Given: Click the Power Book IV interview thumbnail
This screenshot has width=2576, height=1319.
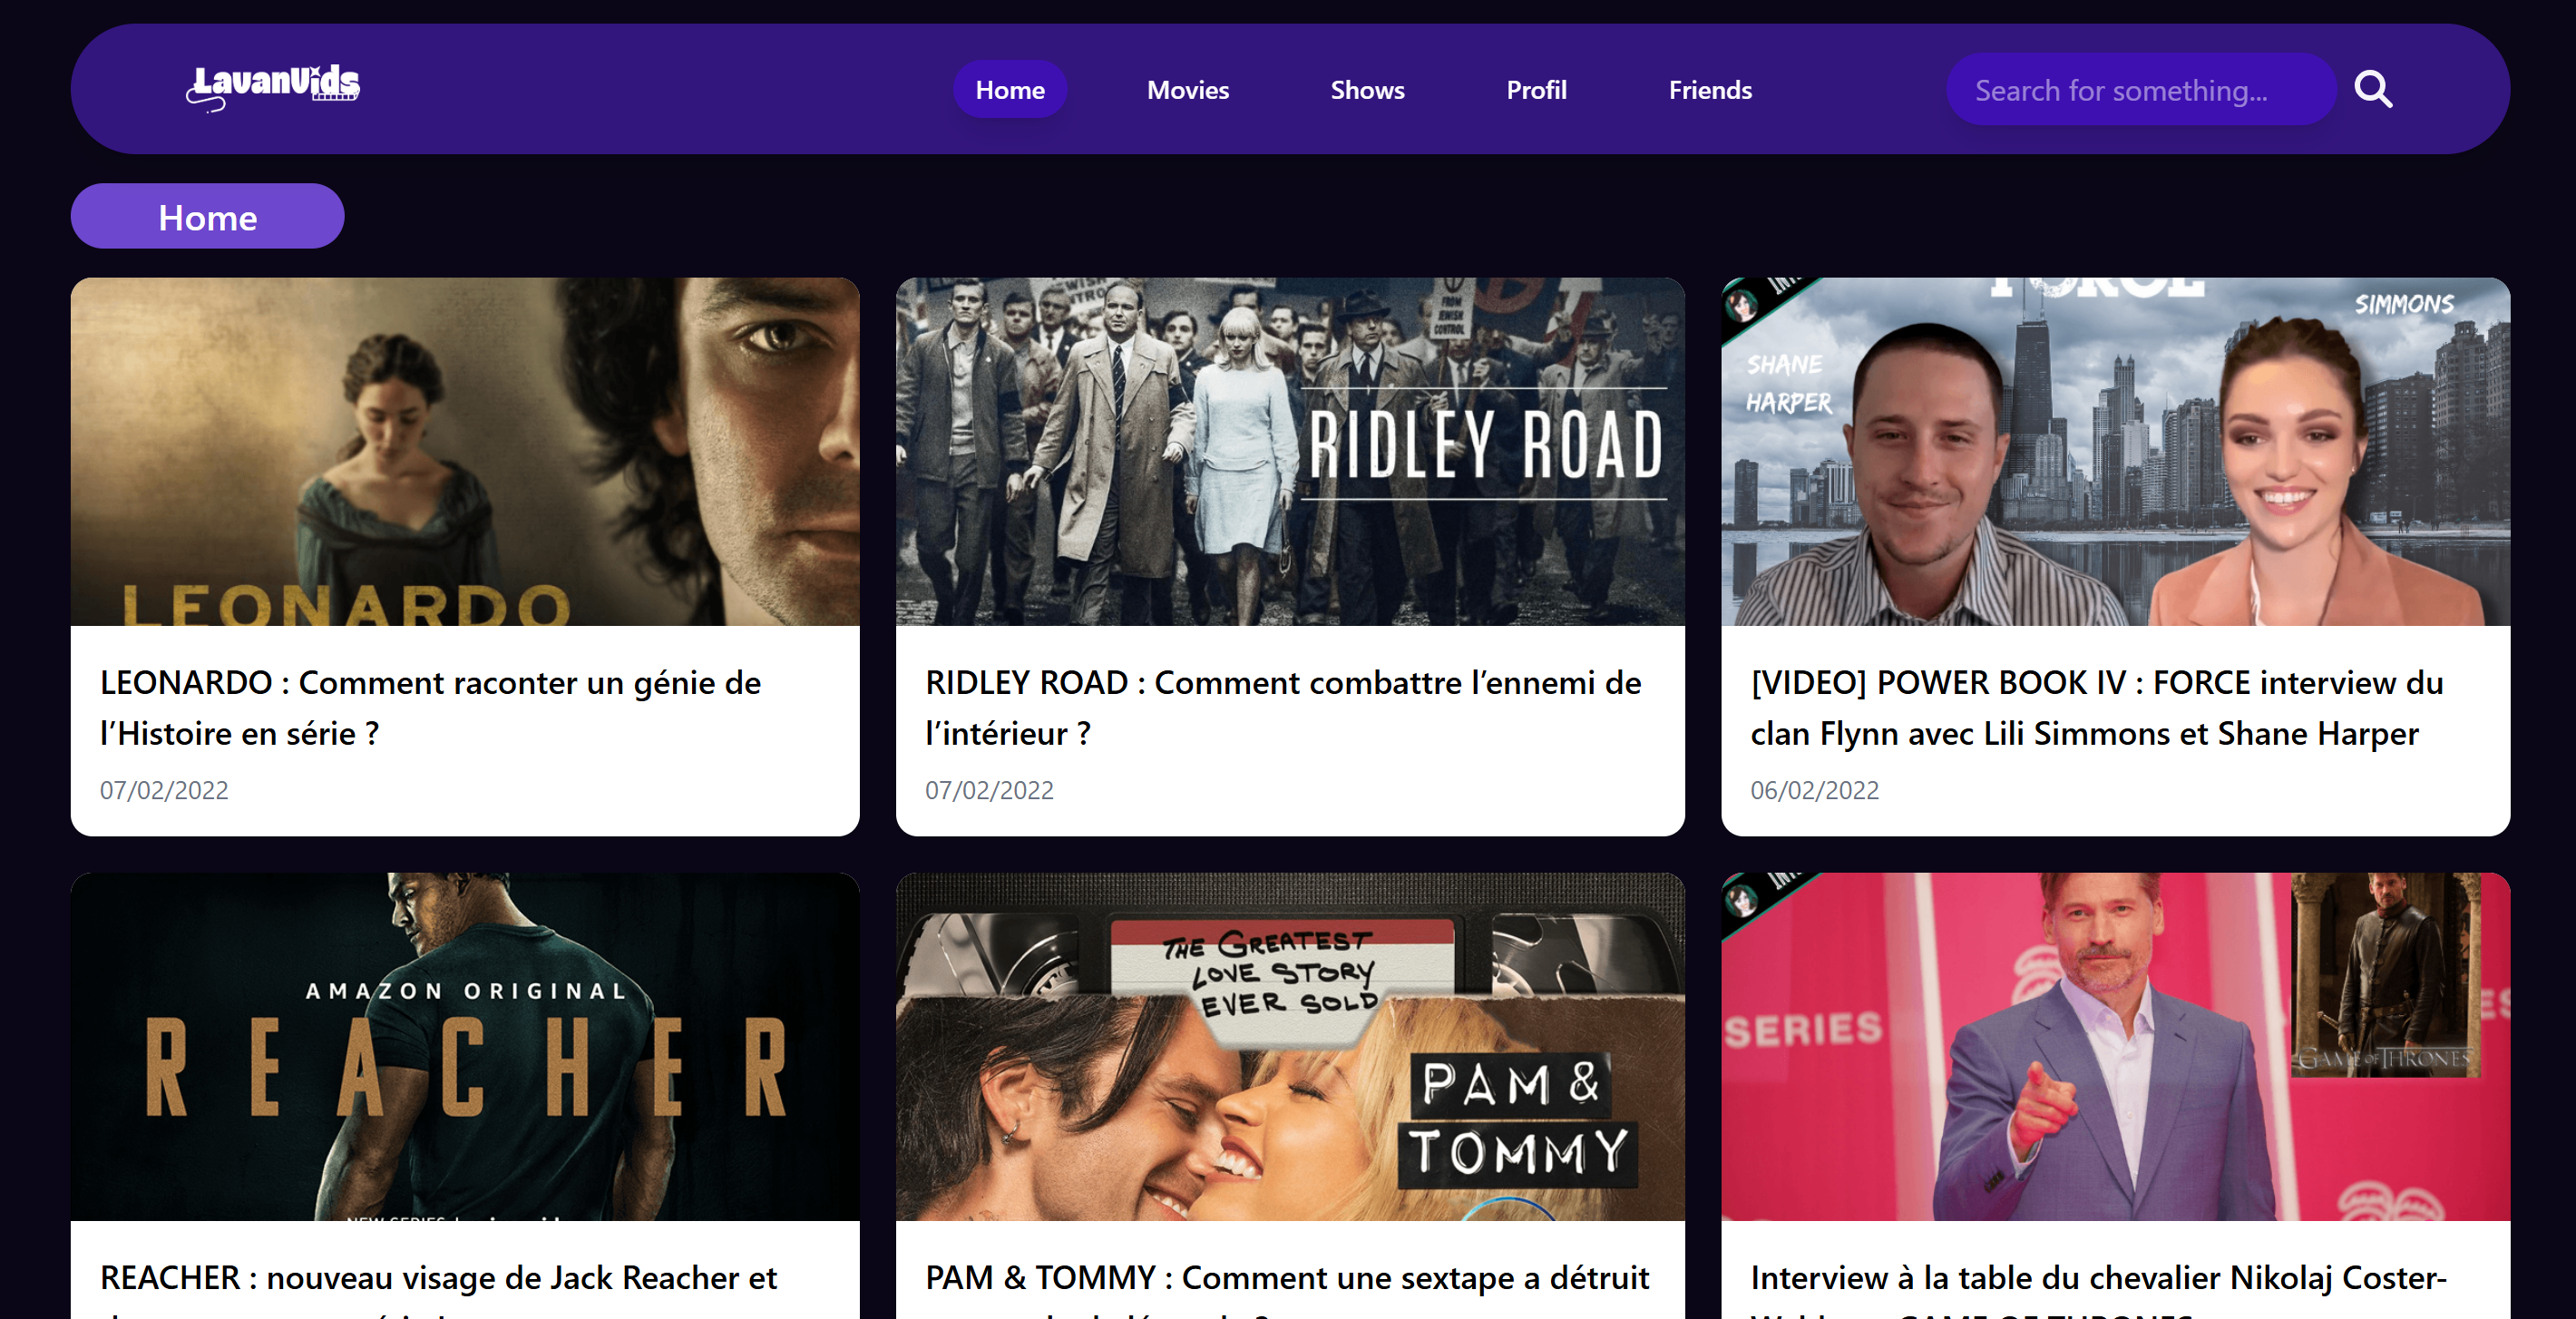Looking at the screenshot, I should pos(2114,452).
